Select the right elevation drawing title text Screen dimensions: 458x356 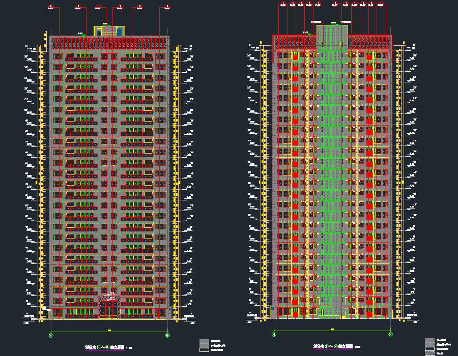[332, 347]
